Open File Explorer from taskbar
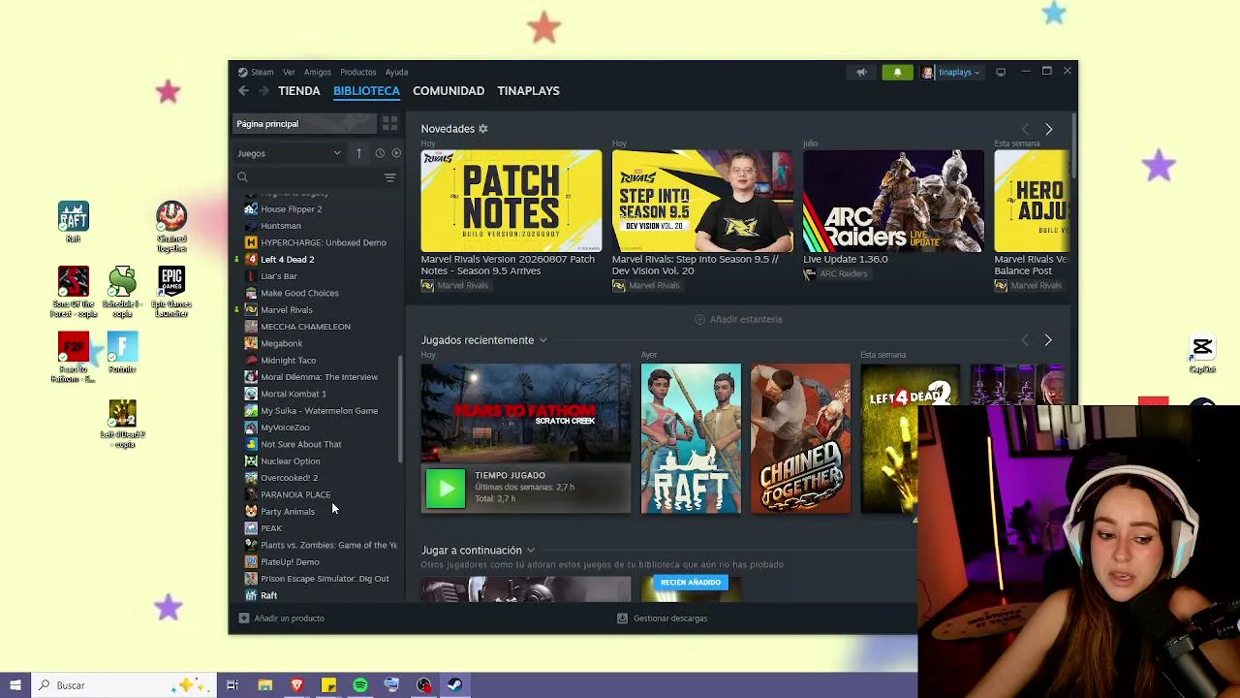 pos(264,685)
